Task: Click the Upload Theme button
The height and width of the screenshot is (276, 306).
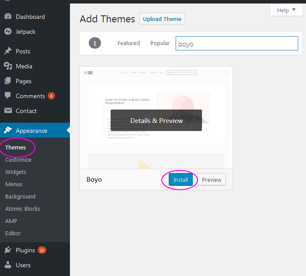Action: [x=162, y=19]
